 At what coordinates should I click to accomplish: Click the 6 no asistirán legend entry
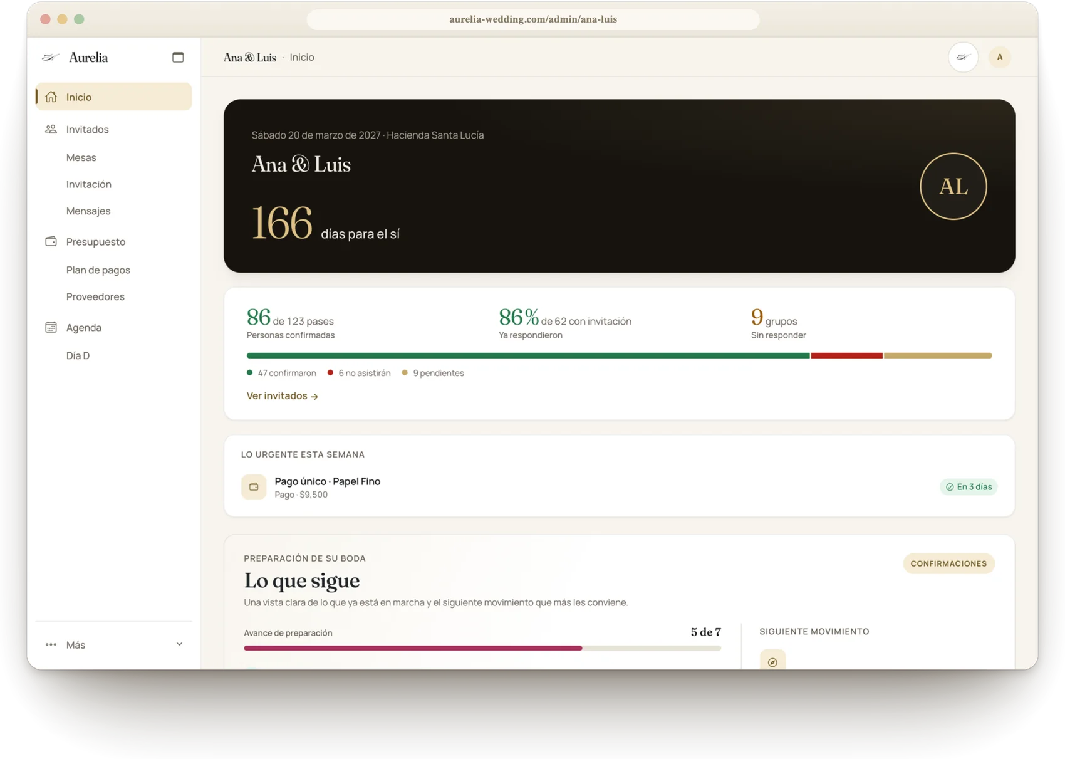359,373
